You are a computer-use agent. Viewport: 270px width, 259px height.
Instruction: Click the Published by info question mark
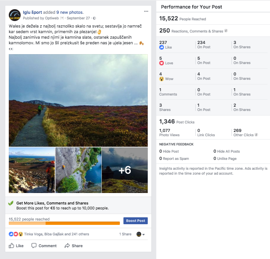pyautogui.click(x=62, y=18)
